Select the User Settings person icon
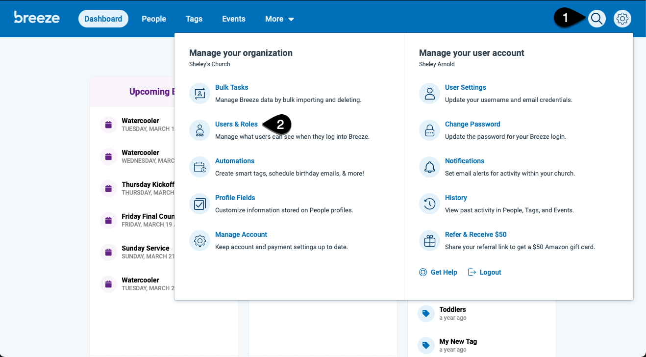This screenshot has width=646, height=357. click(x=429, y=93)
